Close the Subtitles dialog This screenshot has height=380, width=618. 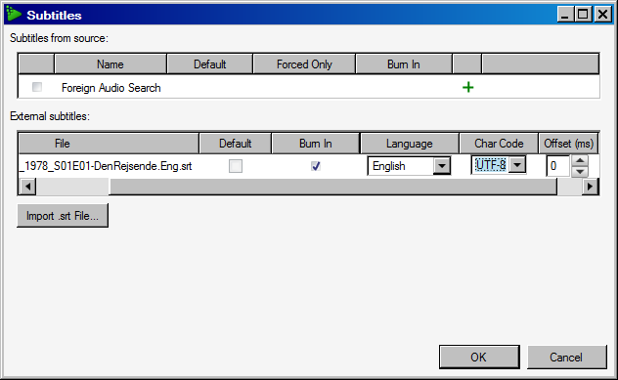(603, 15)
